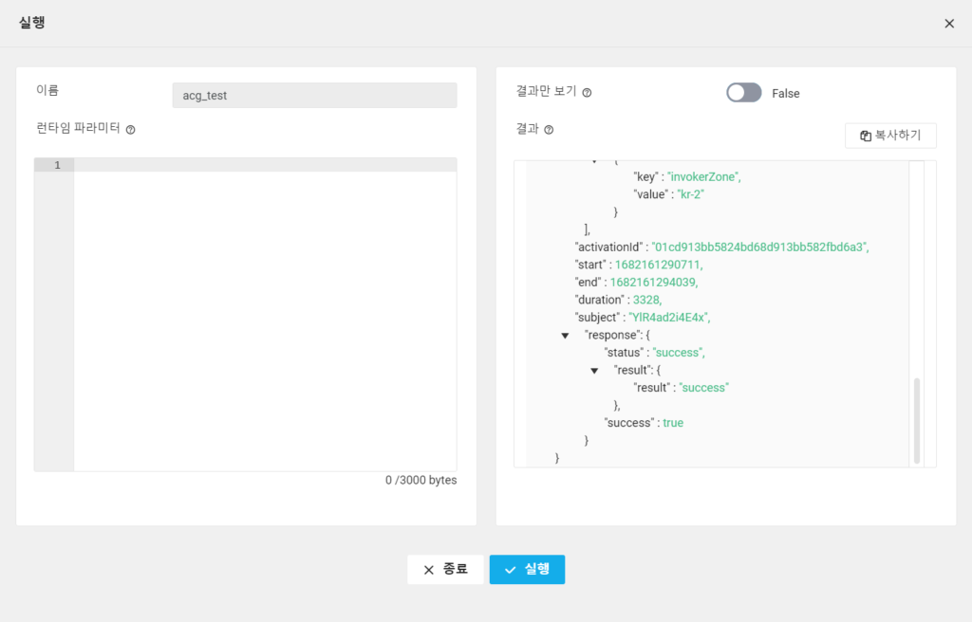
Task: Collapse the "response" JSON node
Action: (565, 335)
